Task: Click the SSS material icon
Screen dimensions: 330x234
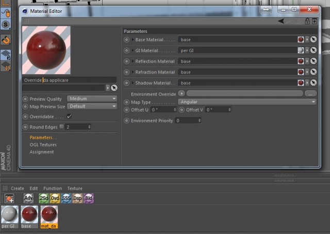Action: click(66, 199)
